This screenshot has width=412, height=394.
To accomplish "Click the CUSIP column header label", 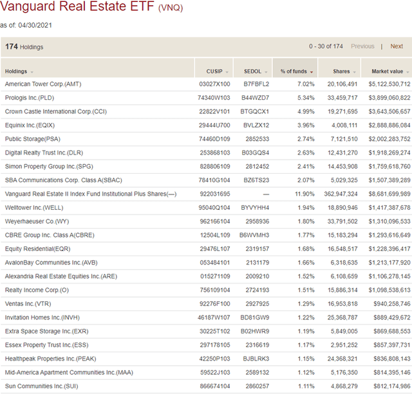I will pyautogui.click(x=214, y=71).
